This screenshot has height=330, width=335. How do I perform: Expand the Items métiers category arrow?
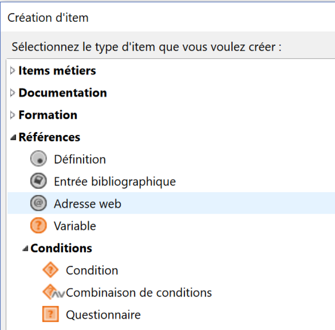coord(13,71)
